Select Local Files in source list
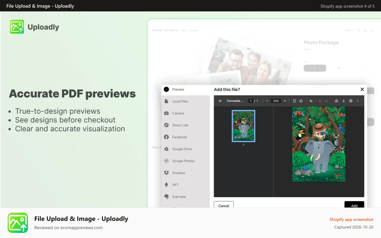The height and width of the screenshot is (238, 381). coord(186,101)
